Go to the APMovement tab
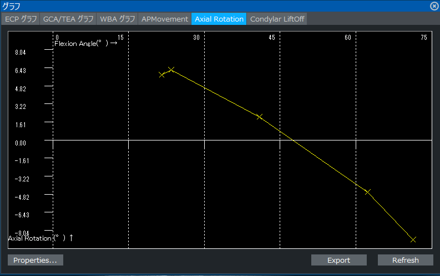Screen dimensions: 440x276 (165, 19)
